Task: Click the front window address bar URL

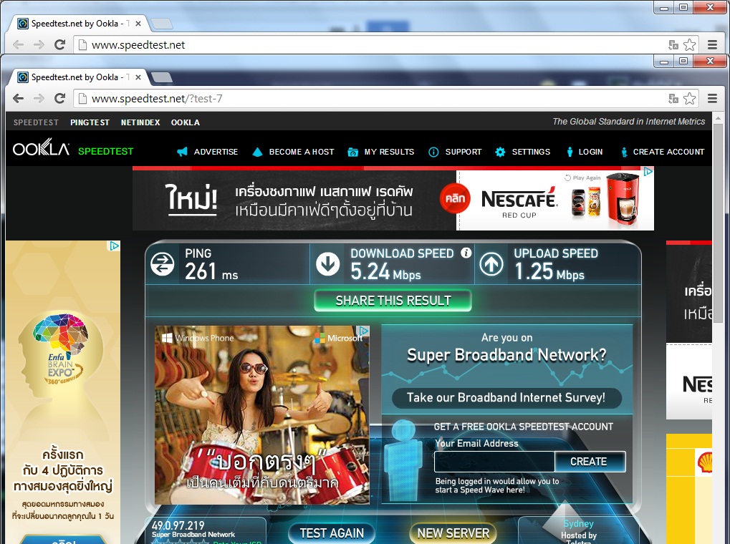Action: (x=157, y=99)
